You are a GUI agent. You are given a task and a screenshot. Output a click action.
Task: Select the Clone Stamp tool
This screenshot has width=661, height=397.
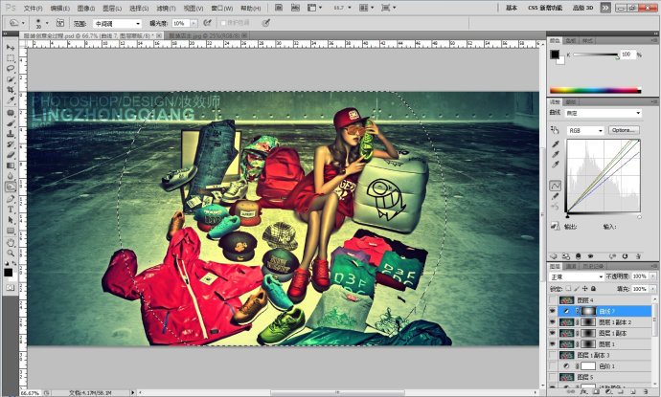(11, 134)
